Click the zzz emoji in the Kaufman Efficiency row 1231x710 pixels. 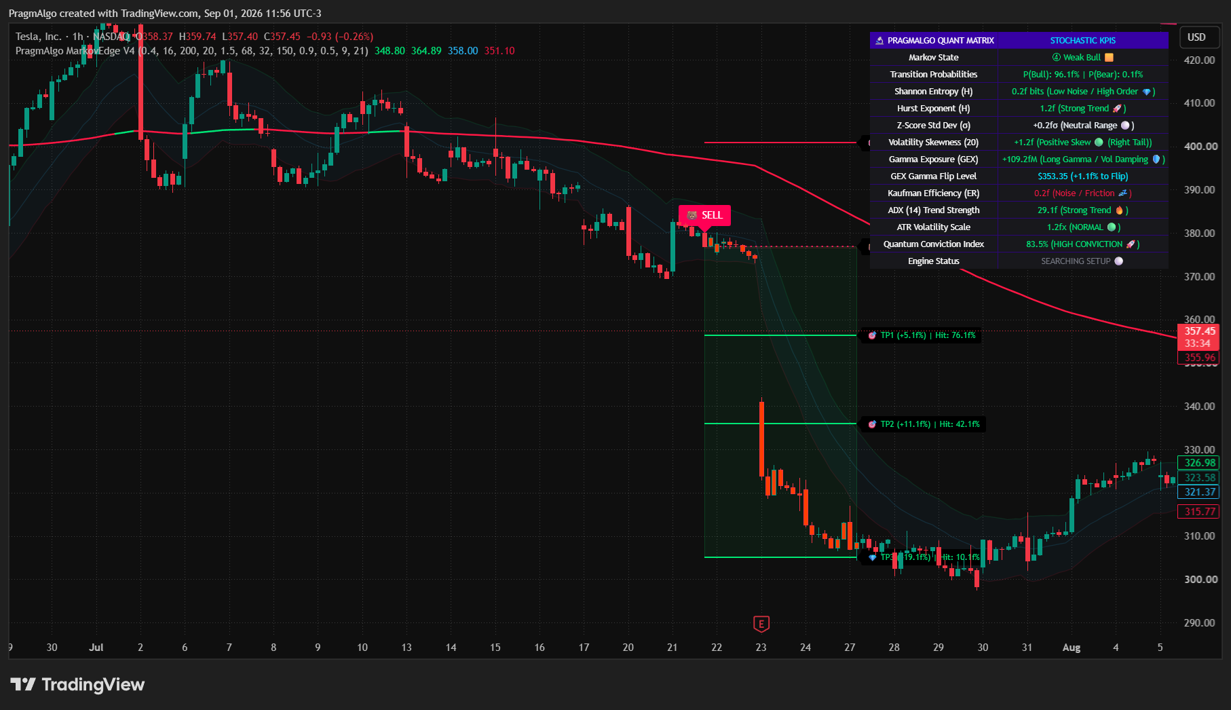coord(1122,193)
